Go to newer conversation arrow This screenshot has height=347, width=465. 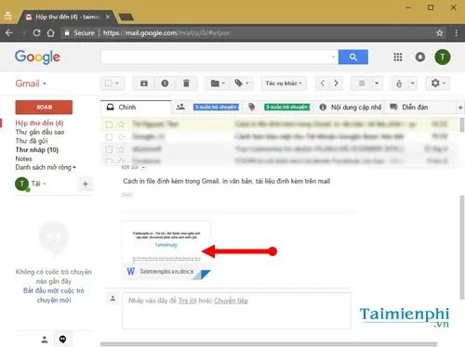coord(323,84)
